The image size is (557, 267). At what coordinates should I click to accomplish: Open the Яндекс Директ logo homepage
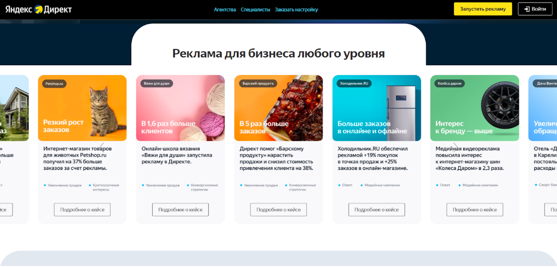(x=39, y=9)
